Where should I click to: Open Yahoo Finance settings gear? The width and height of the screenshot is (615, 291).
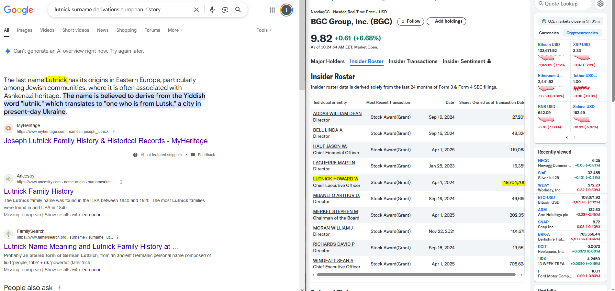pyautogui.click(x=600, y=4)
